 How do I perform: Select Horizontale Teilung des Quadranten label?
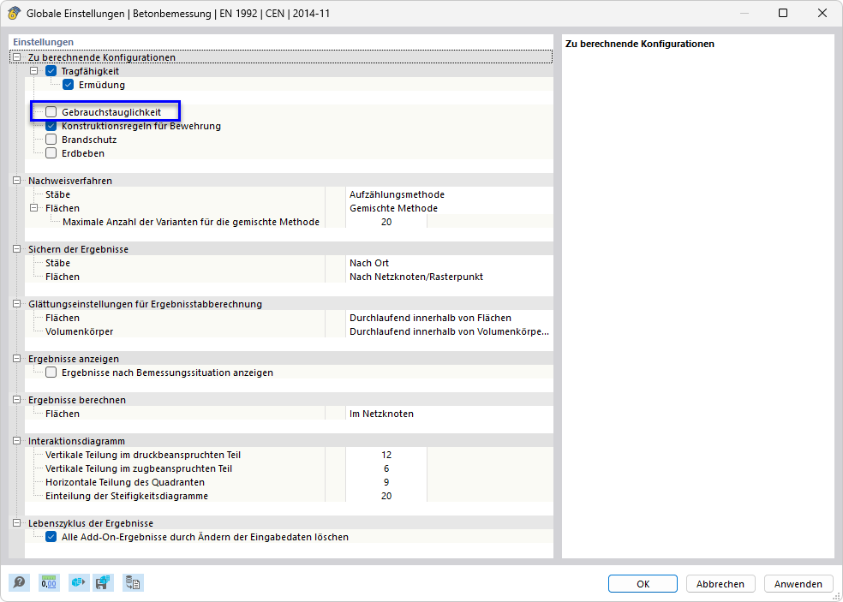(x=125, y=482)
